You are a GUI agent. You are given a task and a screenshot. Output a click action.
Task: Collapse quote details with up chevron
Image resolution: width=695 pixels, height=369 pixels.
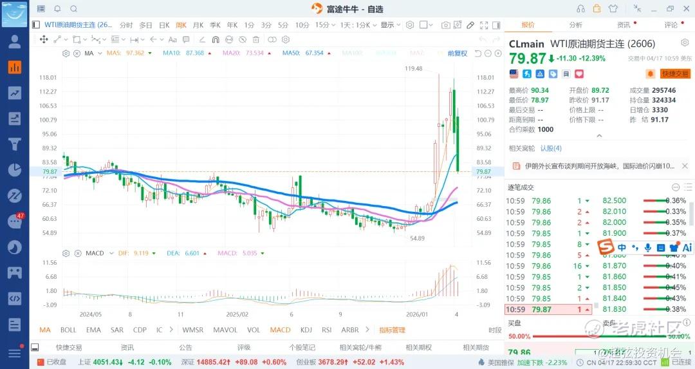click(x=599, y=136)
